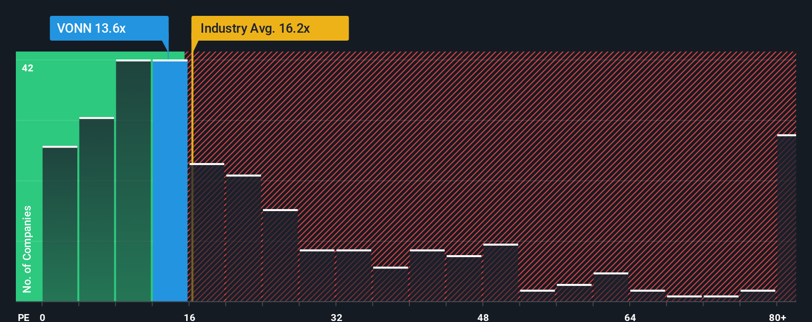Viewport: 812px width, 322px height.
Task: Select the second green histogram bar
Action: [97, 209]
